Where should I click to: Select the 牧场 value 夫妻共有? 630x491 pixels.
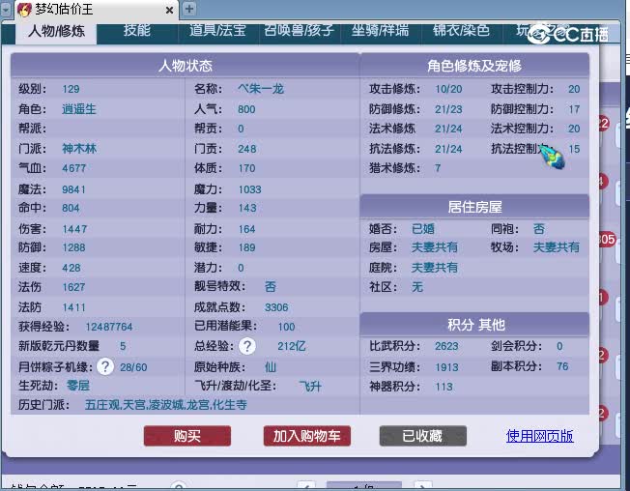[556, 247]
